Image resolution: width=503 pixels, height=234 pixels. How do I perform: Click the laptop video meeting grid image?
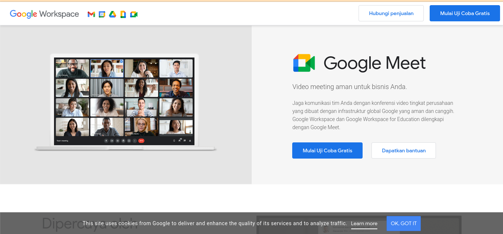point(125,102)
